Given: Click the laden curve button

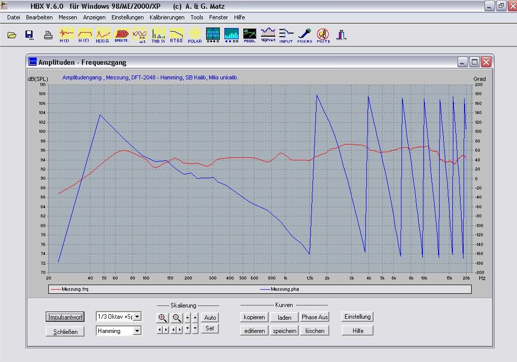Looking at the screenshot, I should tap(284, 317).
